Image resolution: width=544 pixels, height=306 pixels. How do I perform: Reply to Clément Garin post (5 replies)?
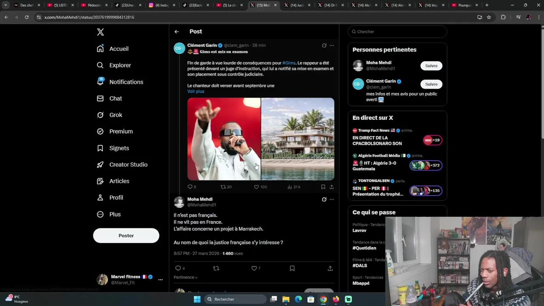(x=192, y=187)
